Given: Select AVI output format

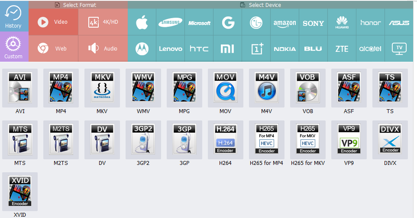Looking at the screenshot, I should 20,88.
